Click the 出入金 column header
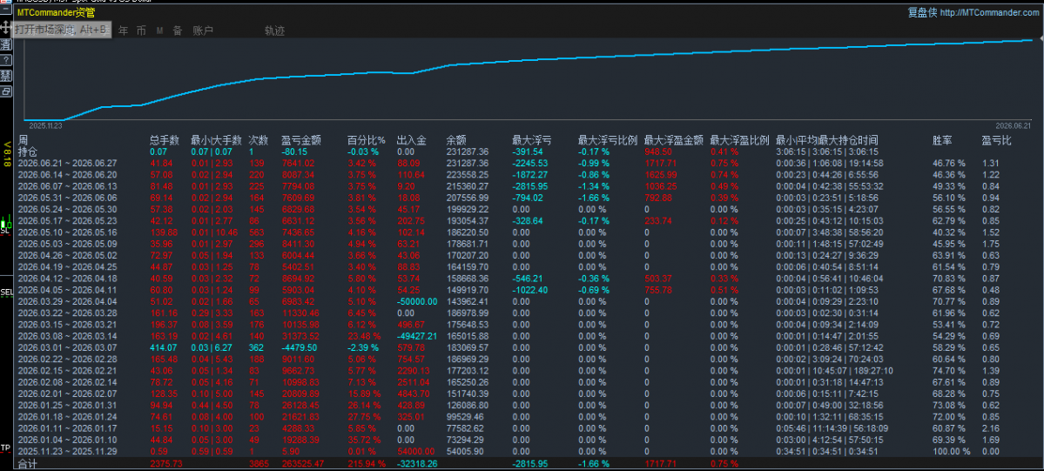 click(x=411, y=140)
